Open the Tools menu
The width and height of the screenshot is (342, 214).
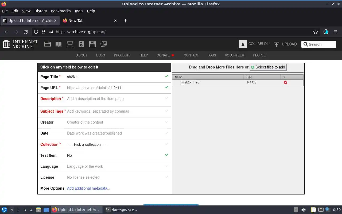point(79,11)
